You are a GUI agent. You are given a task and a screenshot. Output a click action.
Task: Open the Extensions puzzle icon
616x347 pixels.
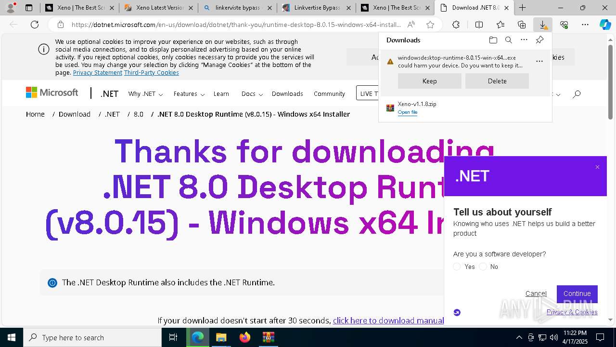456,25
